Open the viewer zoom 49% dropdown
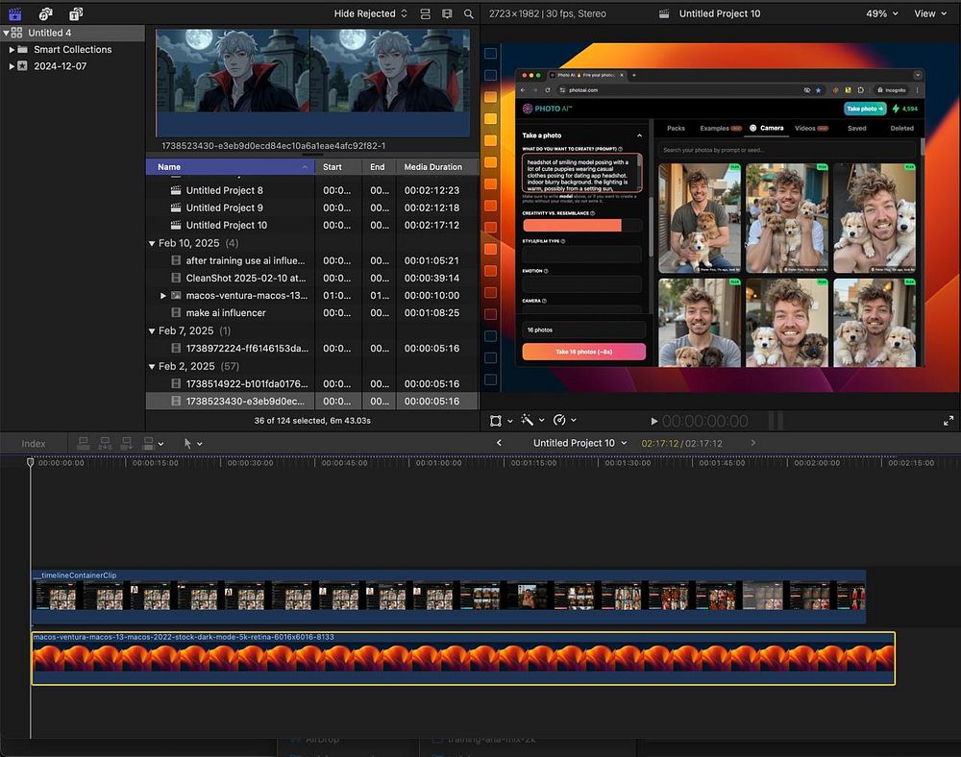The image size is (961, 757). (x=882, y=13)
